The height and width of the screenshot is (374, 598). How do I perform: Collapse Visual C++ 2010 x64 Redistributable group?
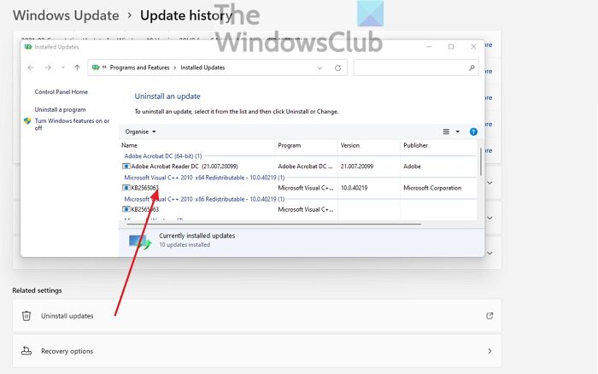pos(204,178)
